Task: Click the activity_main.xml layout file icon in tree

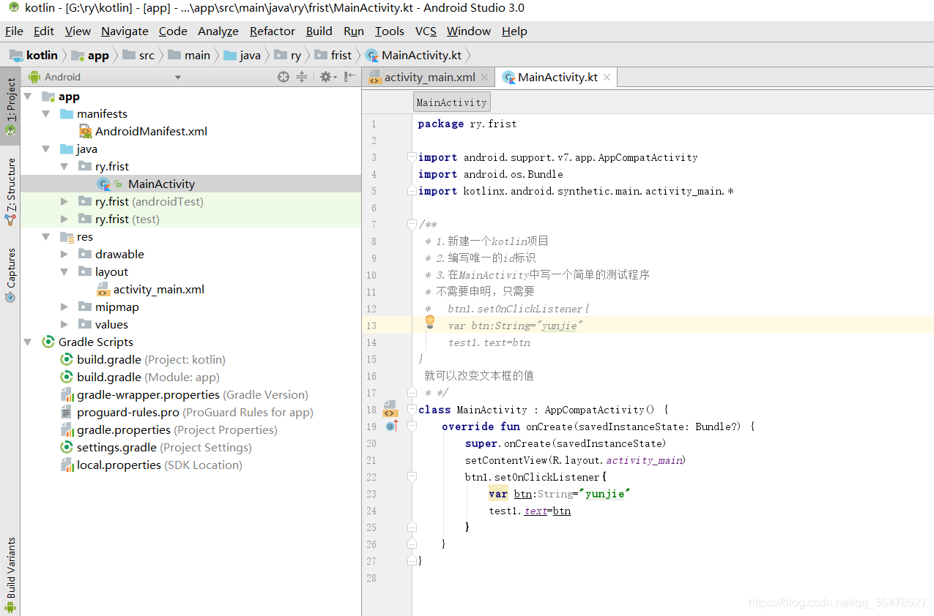Action: click(103, 290)
